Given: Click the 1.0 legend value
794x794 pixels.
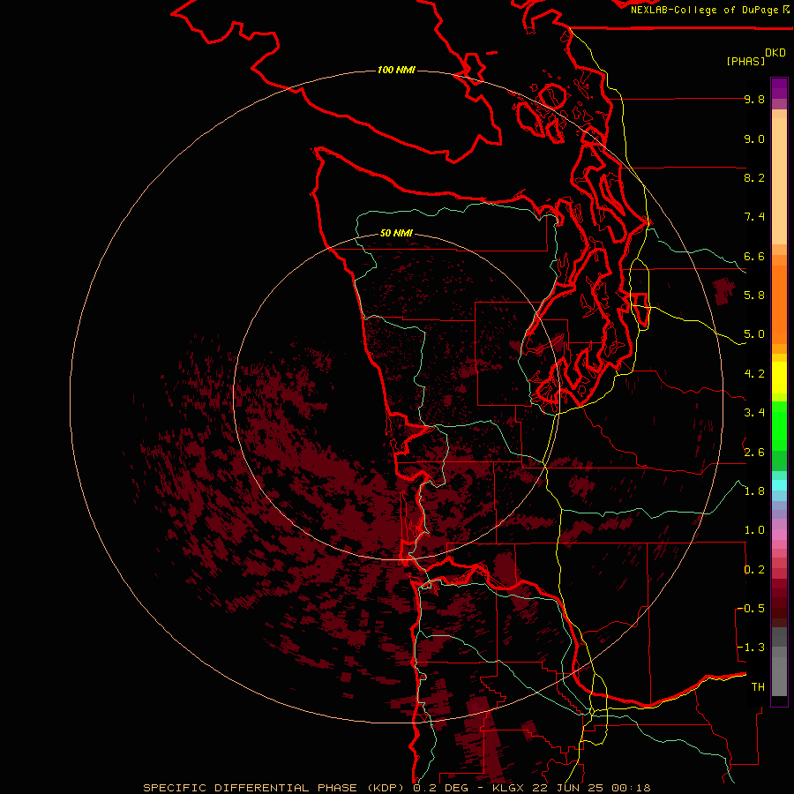Looking at the screenshot, I should click(x=754, y=530).
